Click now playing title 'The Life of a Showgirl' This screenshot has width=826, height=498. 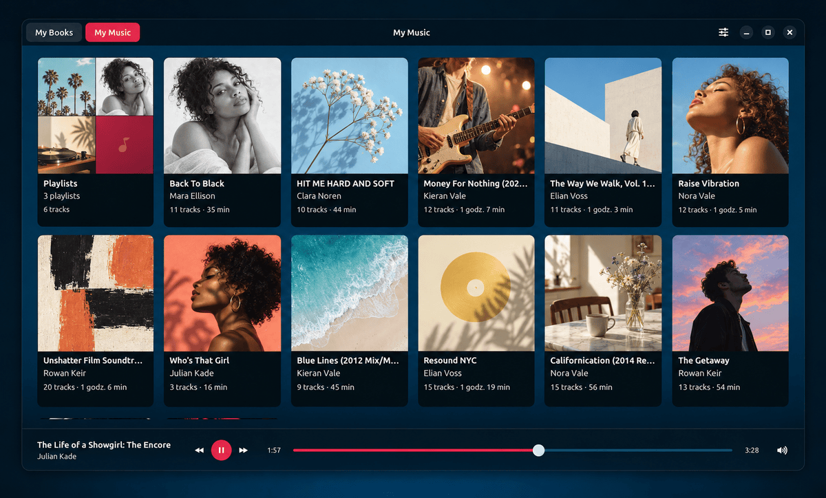click(104, 445)
